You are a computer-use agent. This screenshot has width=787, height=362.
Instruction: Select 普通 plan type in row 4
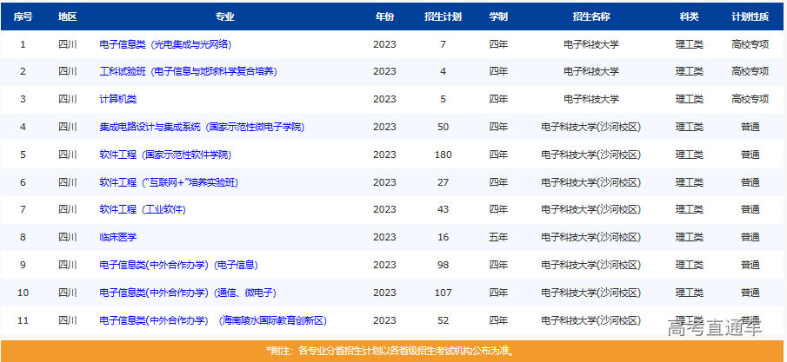750,127
